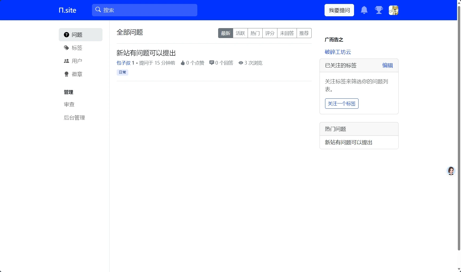Switch to the 活跃 sort tab

click(x=240, y=33)
